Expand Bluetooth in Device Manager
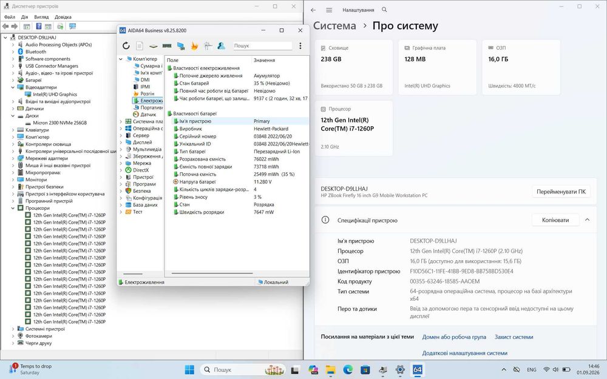 (x=13, y=52)
